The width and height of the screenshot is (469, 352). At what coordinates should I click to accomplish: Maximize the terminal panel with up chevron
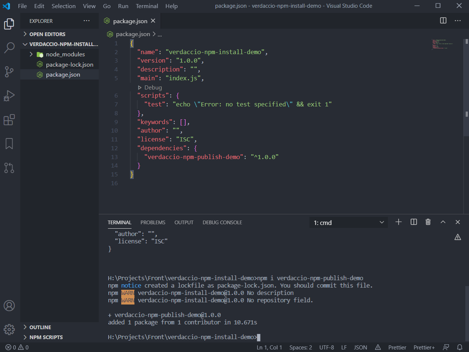click(443, 222)
